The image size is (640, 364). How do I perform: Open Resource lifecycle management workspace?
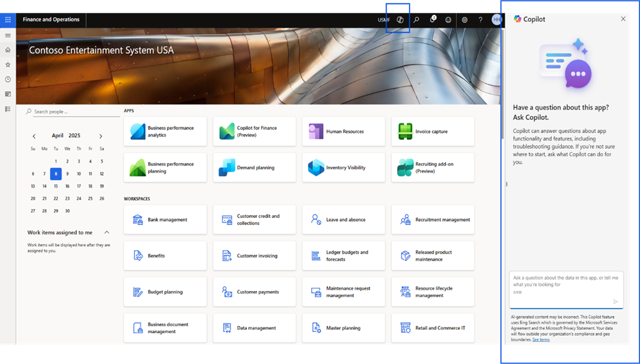click(x=433, y=292)
